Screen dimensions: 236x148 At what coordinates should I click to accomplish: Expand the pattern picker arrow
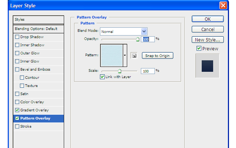[125, 55]
